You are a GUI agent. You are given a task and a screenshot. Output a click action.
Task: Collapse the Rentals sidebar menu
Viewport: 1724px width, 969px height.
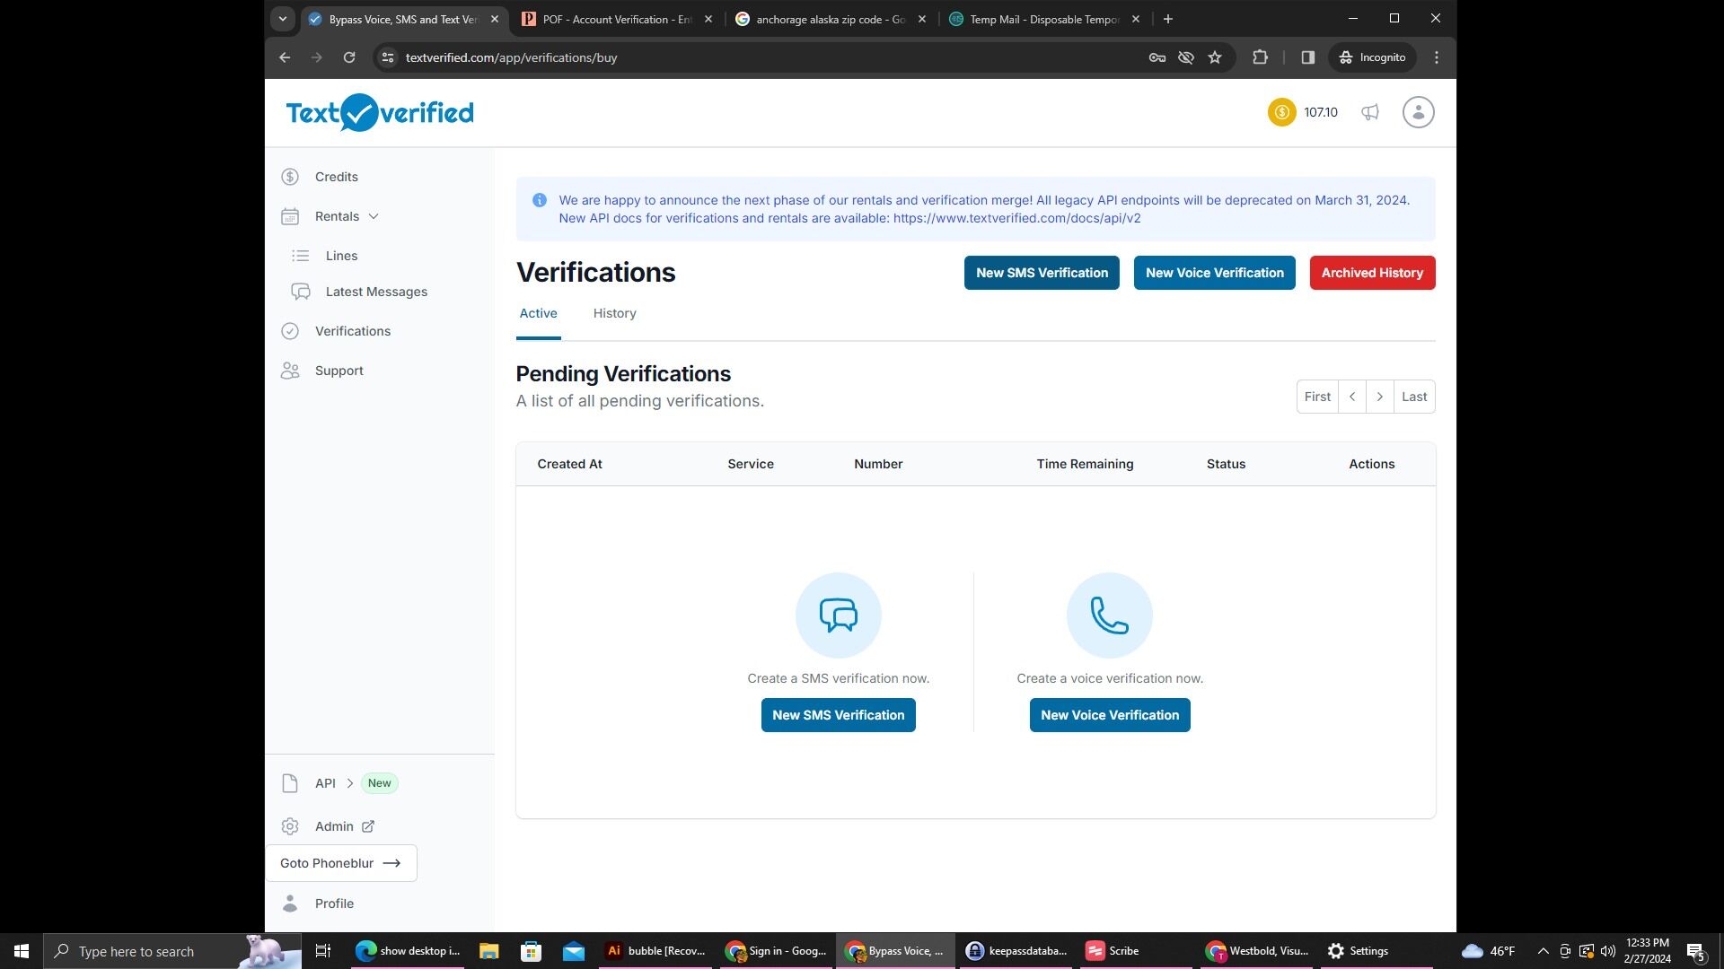pyautogui.click(x=374, y=216)
